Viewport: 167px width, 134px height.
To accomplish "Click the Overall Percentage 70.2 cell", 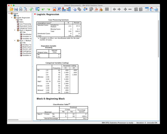I will coord(85,119).
